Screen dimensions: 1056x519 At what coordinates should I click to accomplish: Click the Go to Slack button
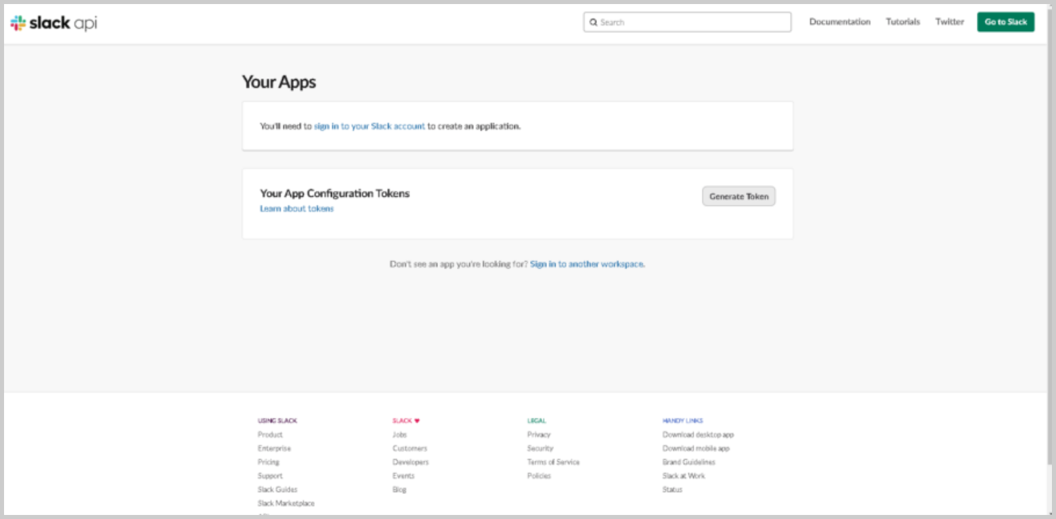(1005, 22)
